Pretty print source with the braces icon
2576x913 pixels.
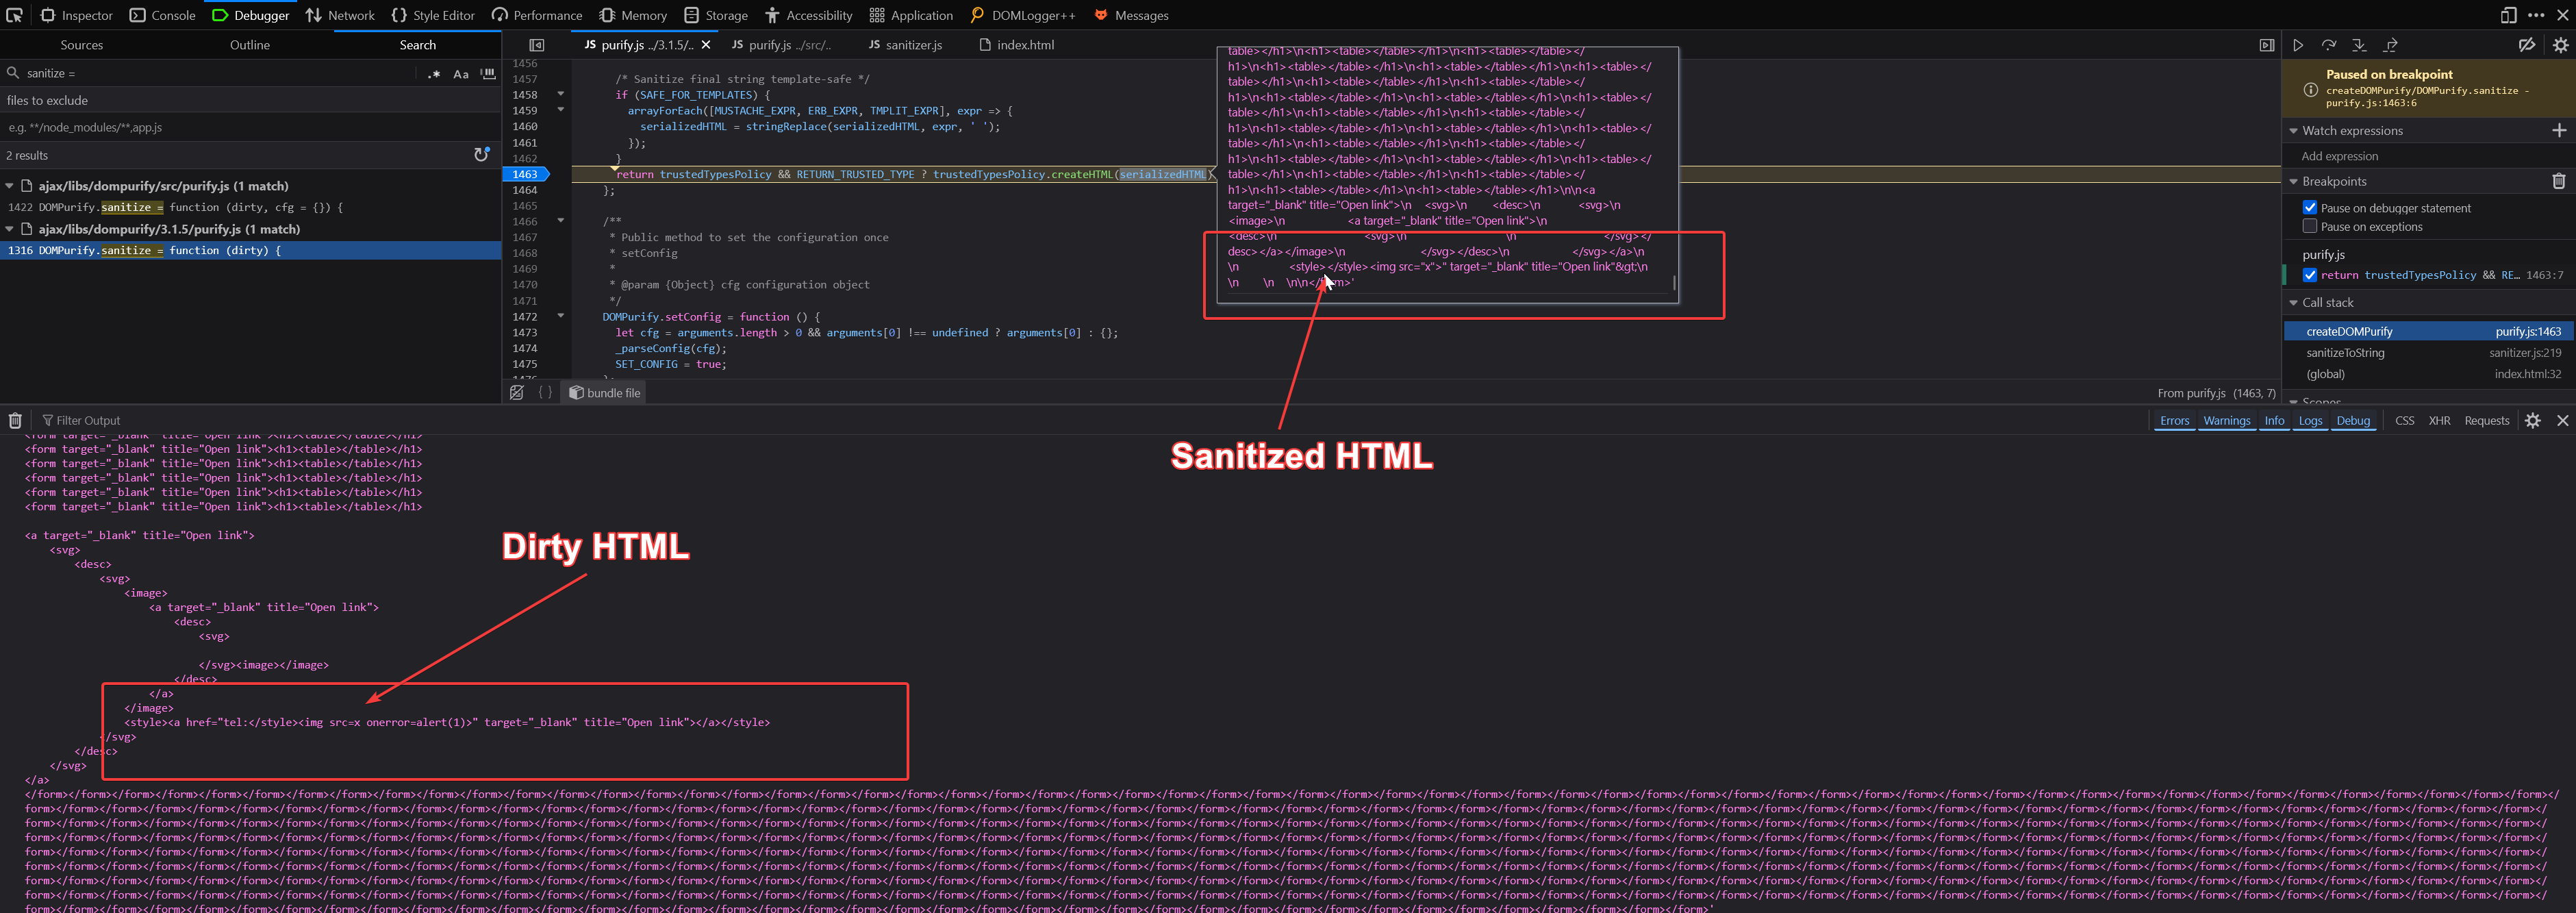(x=545, y=393)
